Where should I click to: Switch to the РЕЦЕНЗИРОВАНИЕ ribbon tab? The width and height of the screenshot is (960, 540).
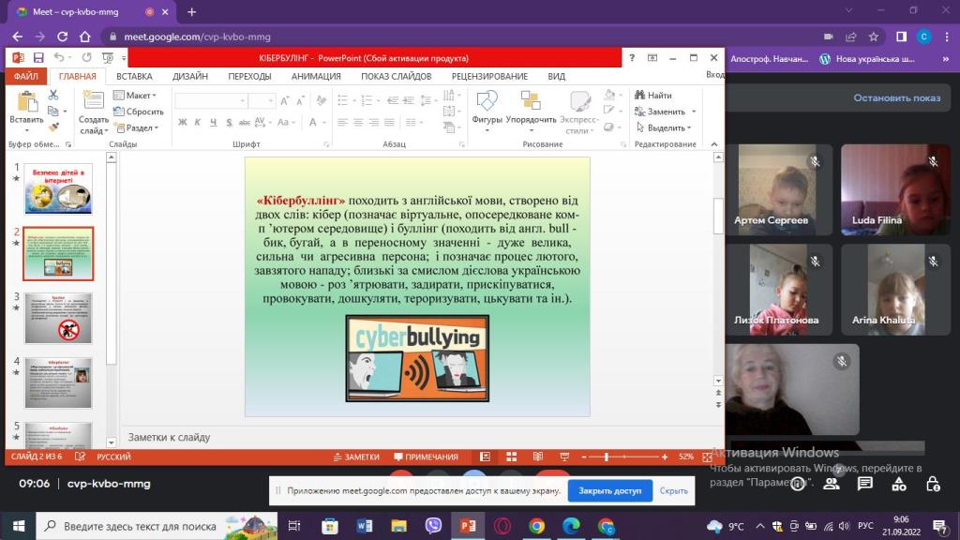(489, 76)
